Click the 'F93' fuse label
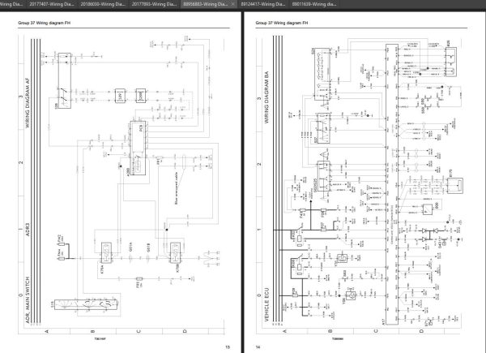The image size is (486, 353). (x=138, y=285)
